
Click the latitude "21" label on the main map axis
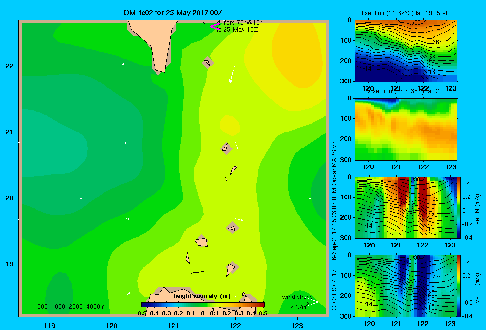coord(9,132)
